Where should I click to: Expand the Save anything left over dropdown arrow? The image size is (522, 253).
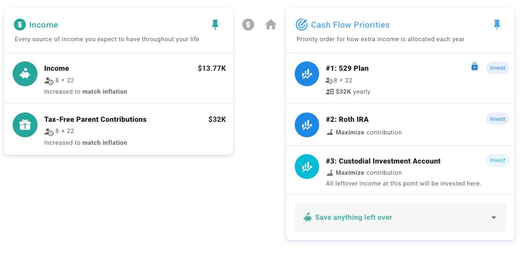pyautogui.click(x=494, y=217)
